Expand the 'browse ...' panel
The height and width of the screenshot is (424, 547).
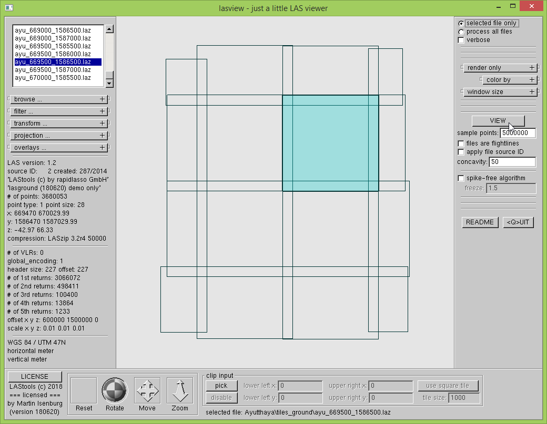tap(59, 99)
